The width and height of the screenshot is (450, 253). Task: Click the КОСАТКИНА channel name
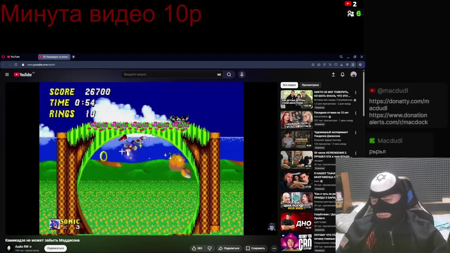click(x=321, y=117)
